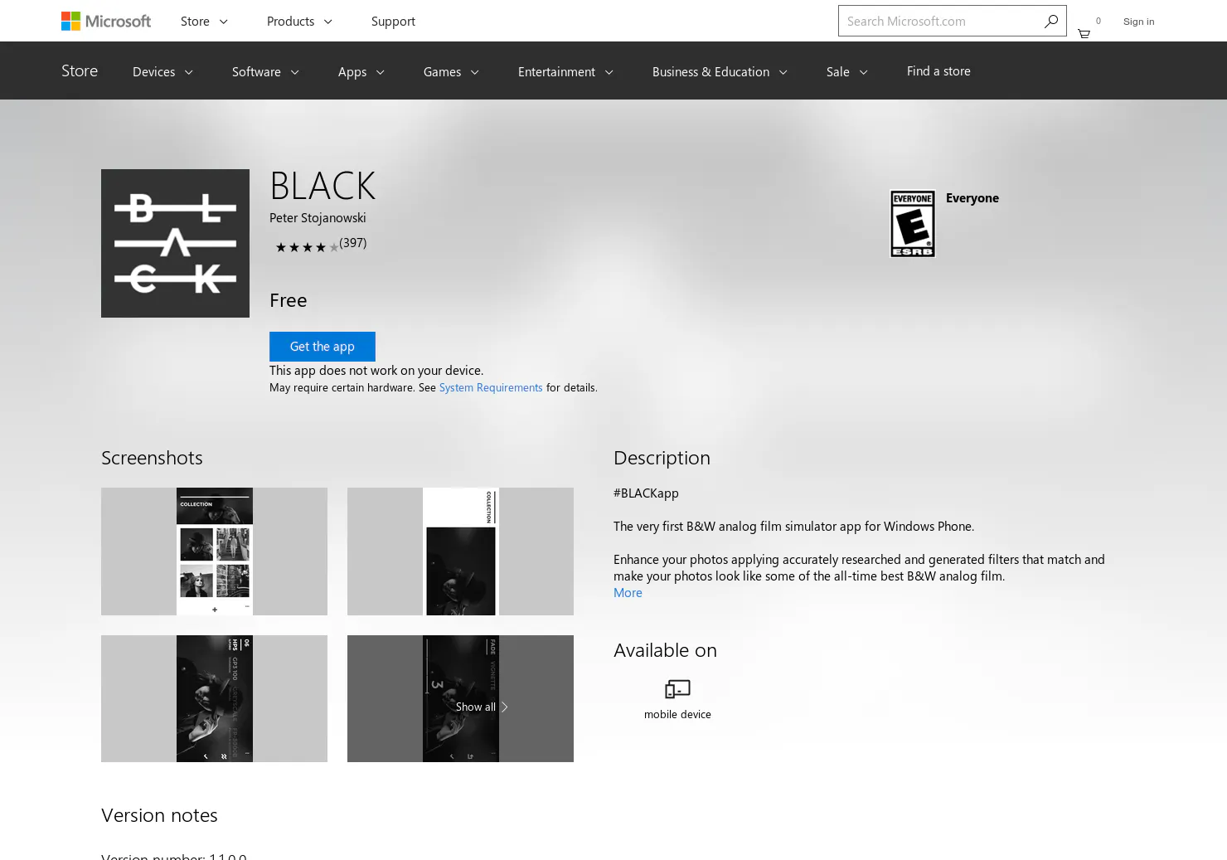The height and width of the screenshot is (860, 1227).
Task: Click the Peter Stojanowski publisher name
Action: 318,217
